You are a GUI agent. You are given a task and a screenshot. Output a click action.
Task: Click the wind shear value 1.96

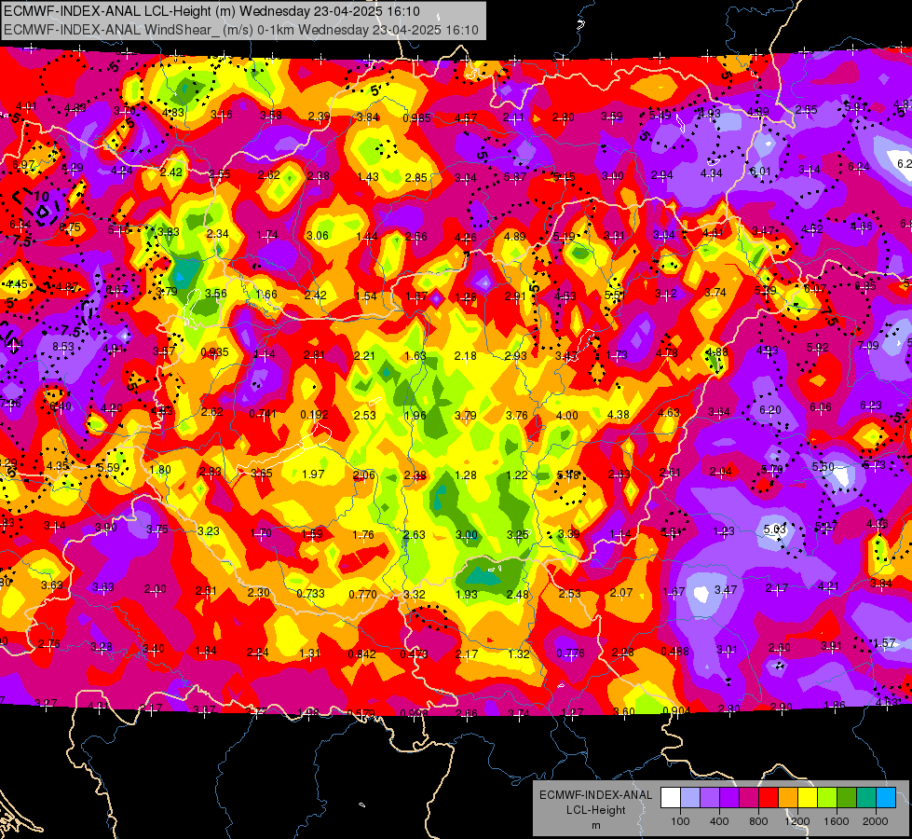pos(415,416)
